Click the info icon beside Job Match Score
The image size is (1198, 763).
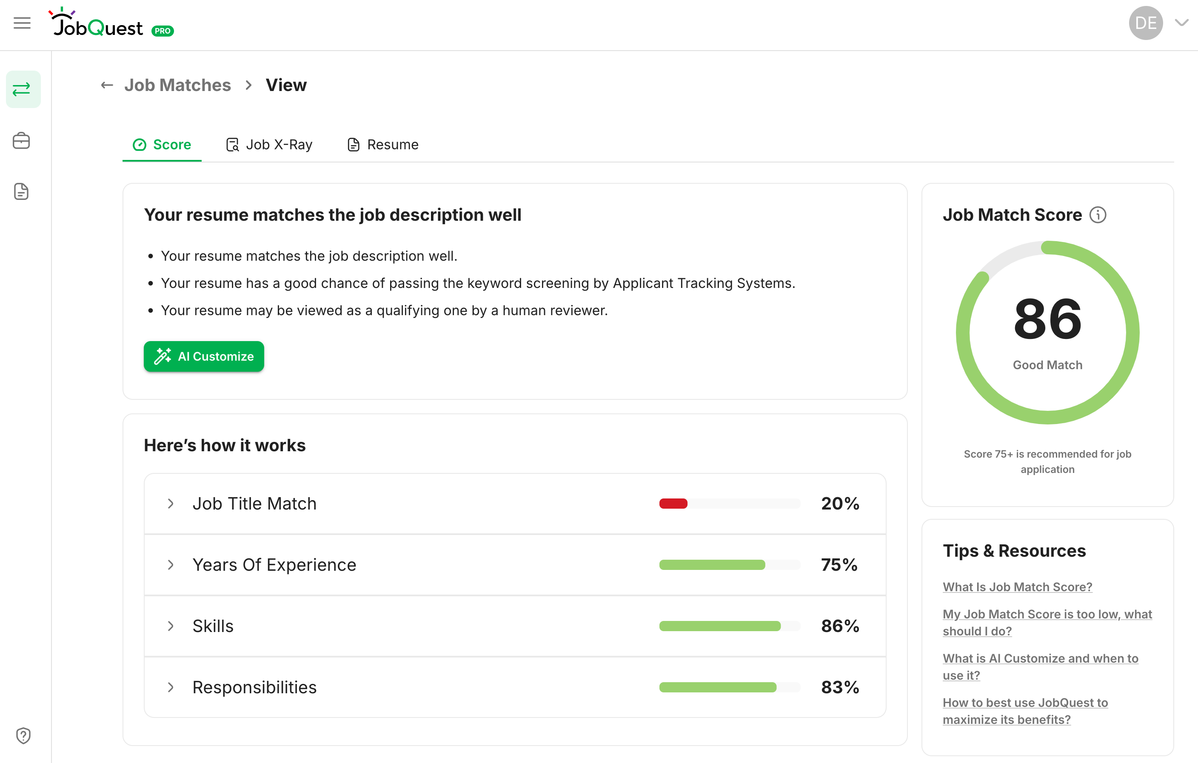(x=1099, y=214)
